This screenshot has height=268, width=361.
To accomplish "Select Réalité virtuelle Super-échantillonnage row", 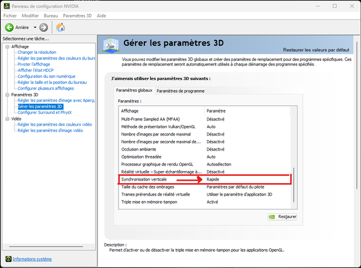I will pyautogui.click(x=205, y=172).
